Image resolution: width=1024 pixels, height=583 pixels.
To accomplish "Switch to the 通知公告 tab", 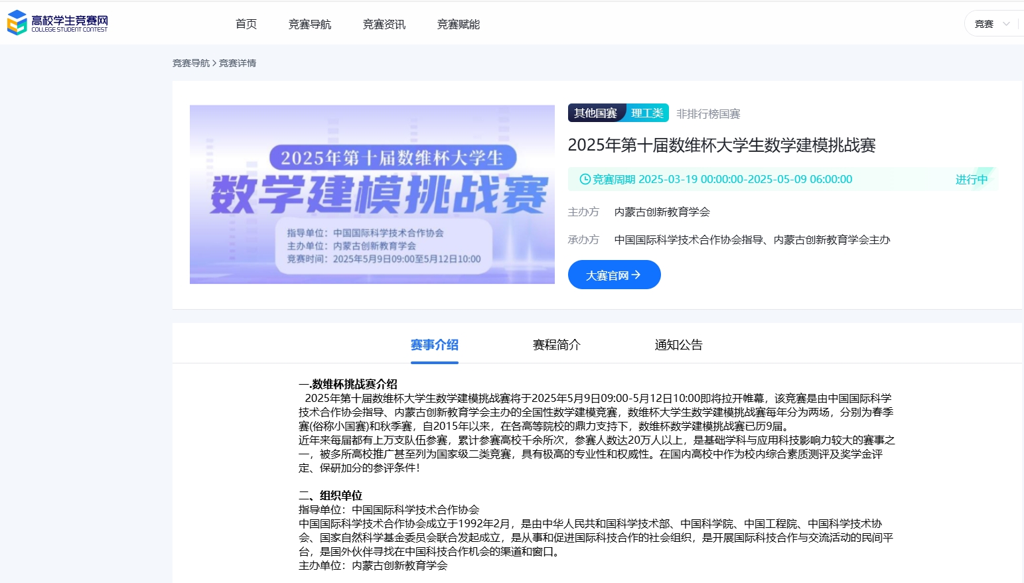I will (679, 345).
